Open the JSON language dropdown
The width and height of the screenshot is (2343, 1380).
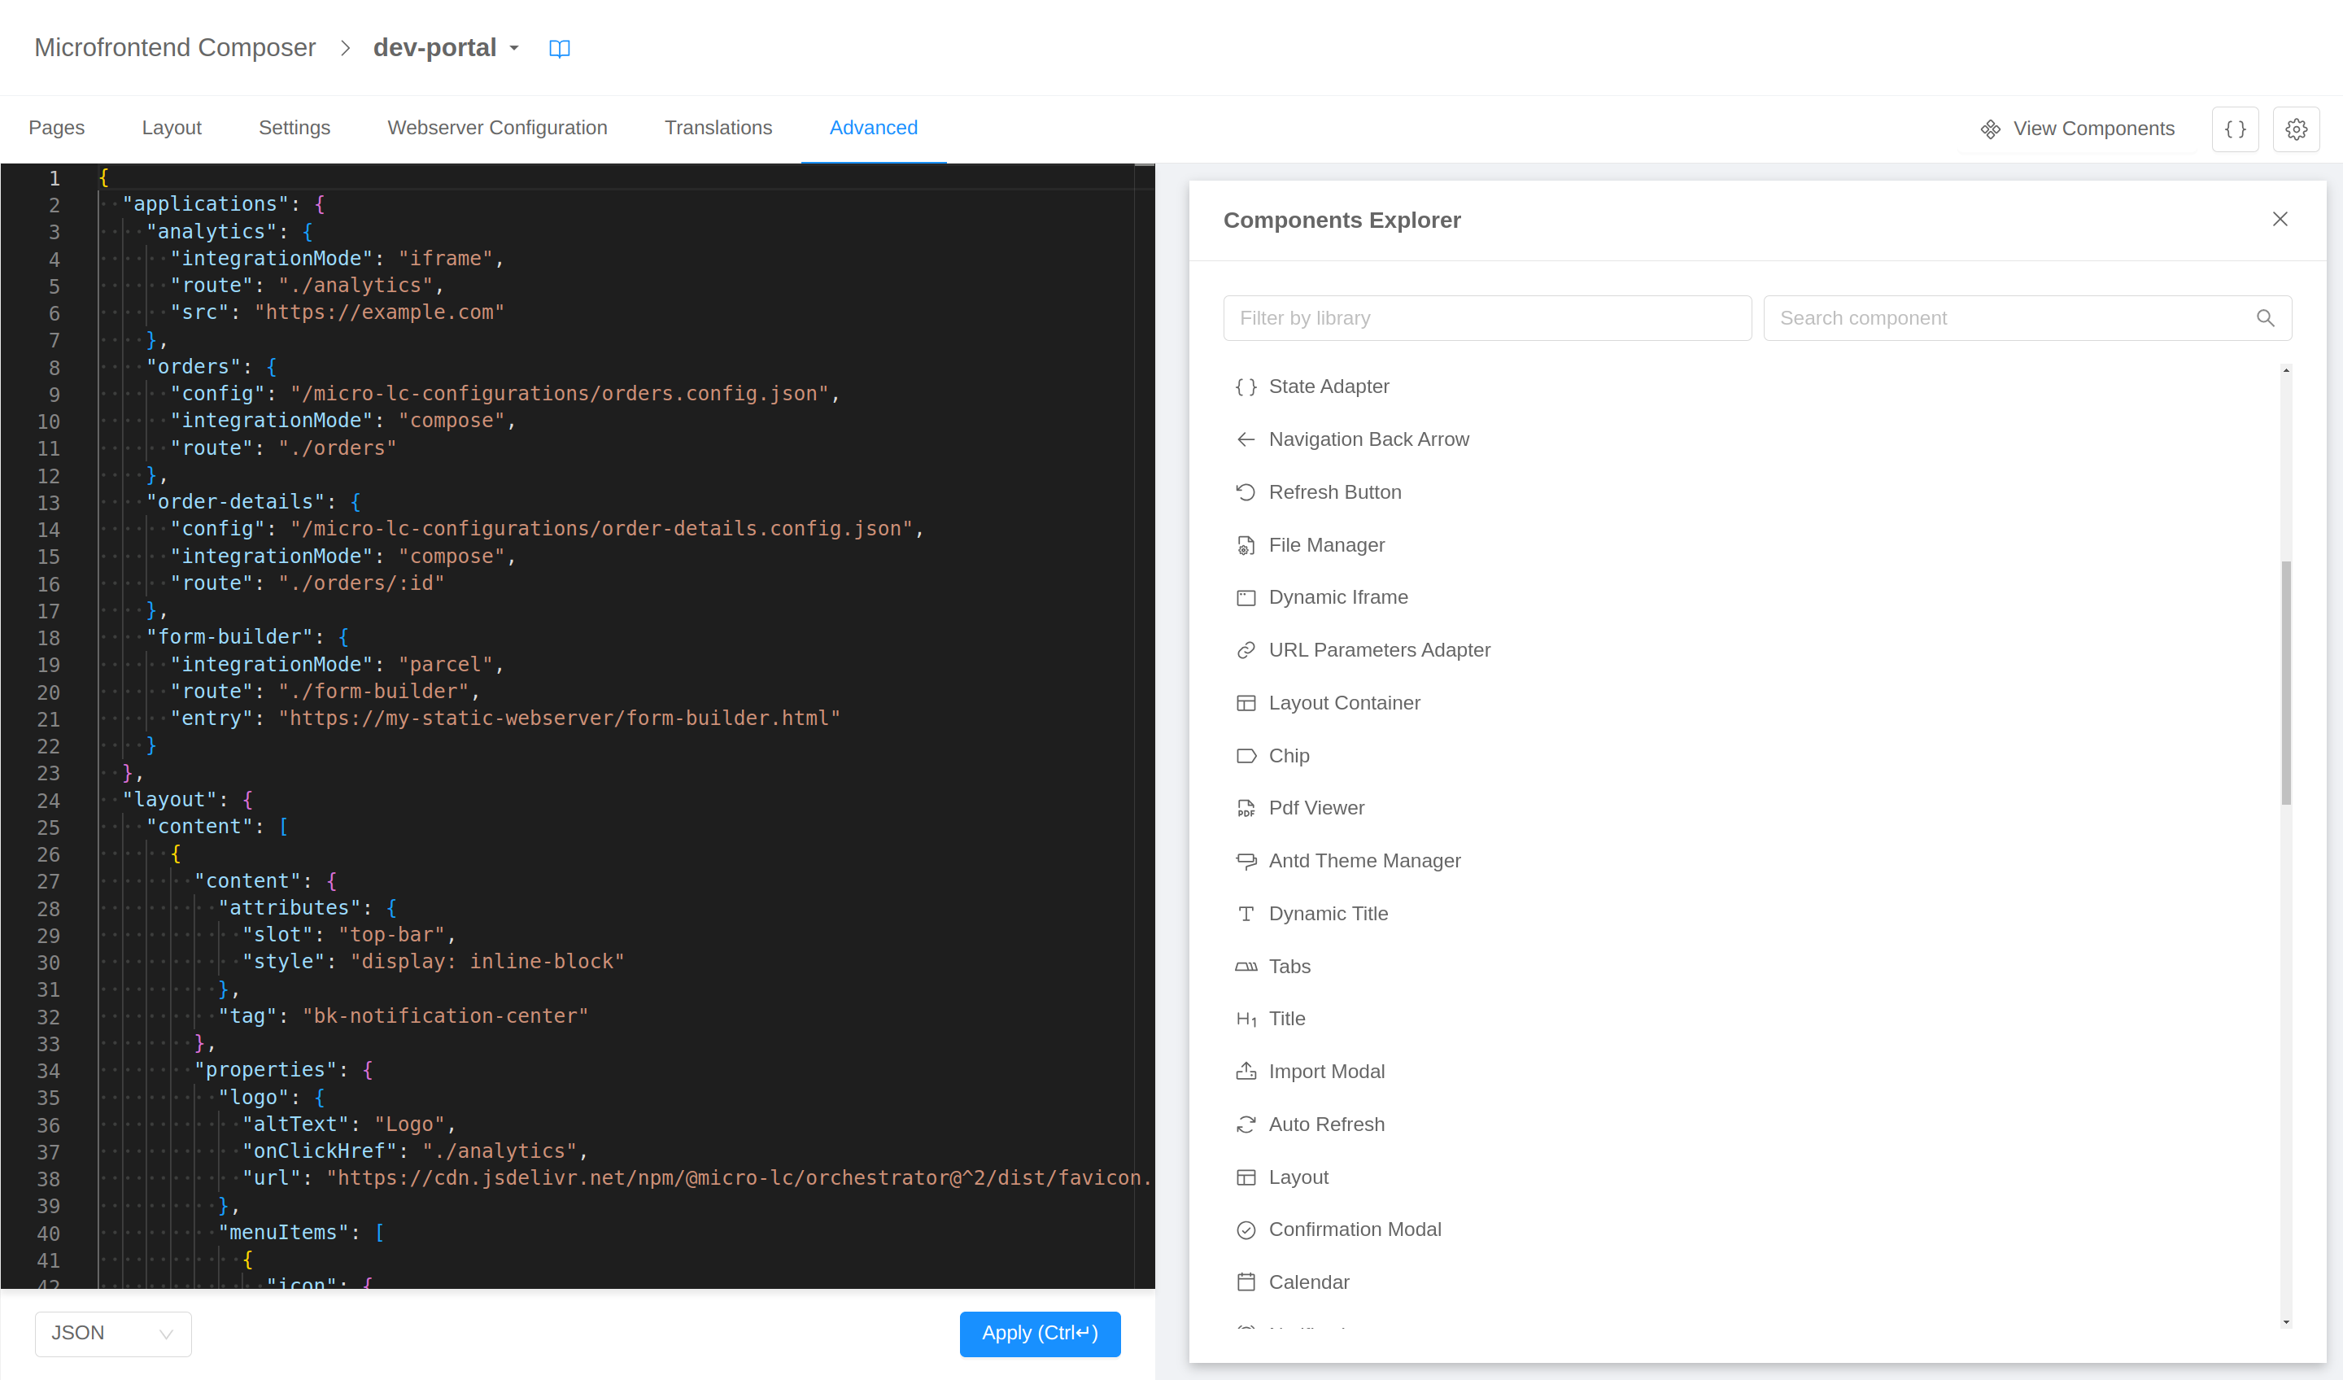pyautogui.click(x=112, y=1333)
